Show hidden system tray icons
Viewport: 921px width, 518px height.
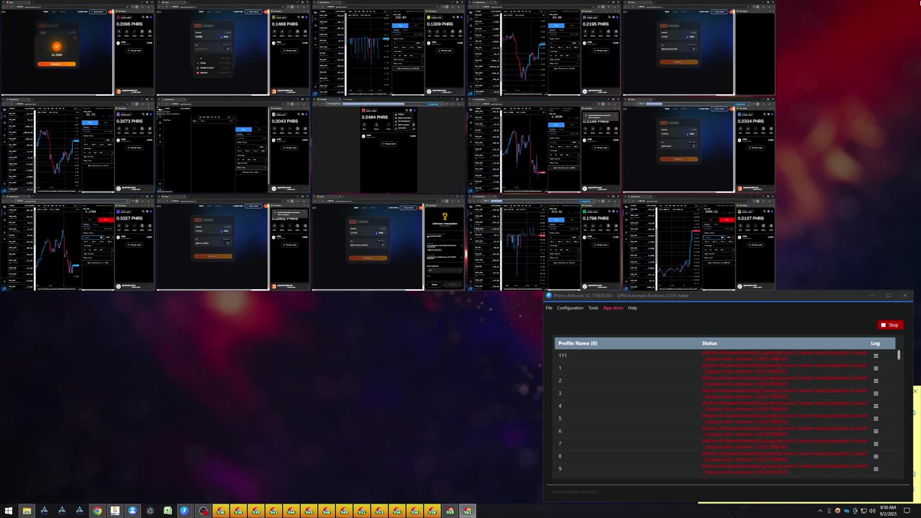(x=820, y=511)
